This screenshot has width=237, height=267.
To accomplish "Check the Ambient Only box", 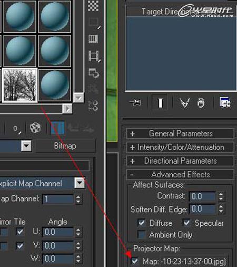I will 141,235.
